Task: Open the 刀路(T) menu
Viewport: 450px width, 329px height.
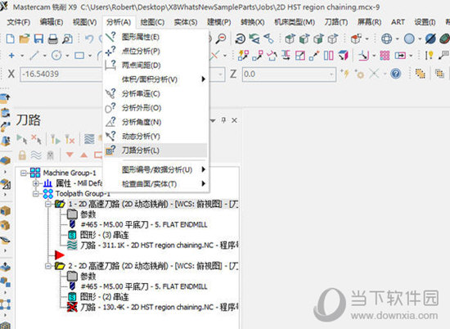Action: (336, 22)
